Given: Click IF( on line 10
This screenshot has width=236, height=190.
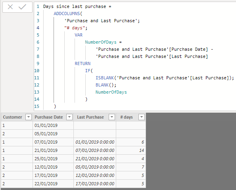Looking at the screenshot, I should pyautogui.click(x=89, y=71).
